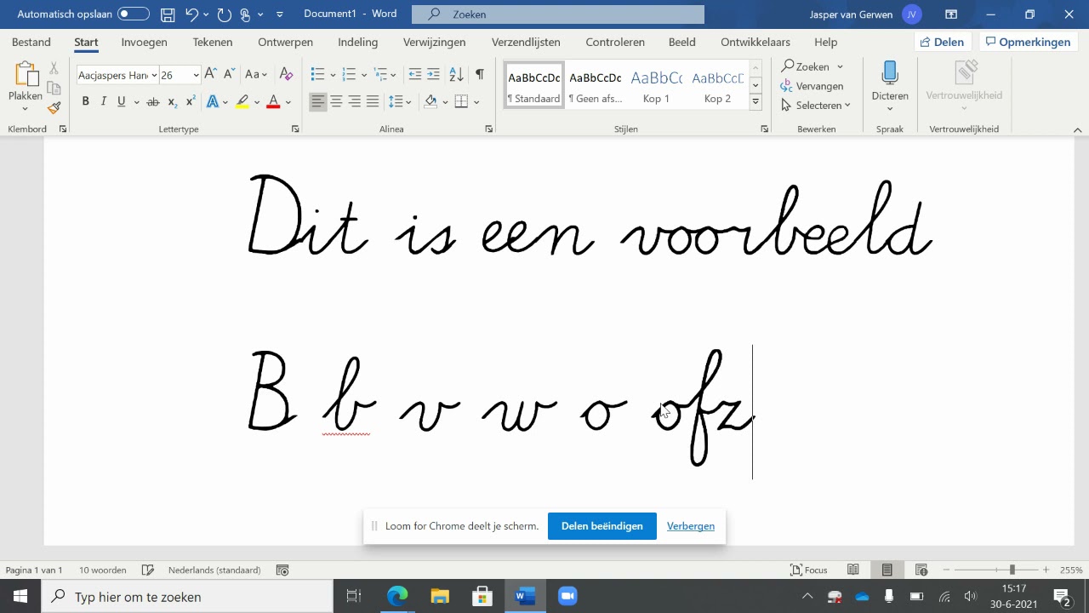The width and height of the screenshot is (1089, 613).
Task: Open the change case Aa dropdown
Action: pos(255,75)
